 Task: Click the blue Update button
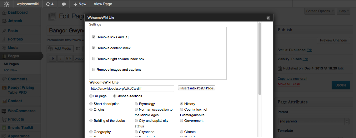coord(341,85)
